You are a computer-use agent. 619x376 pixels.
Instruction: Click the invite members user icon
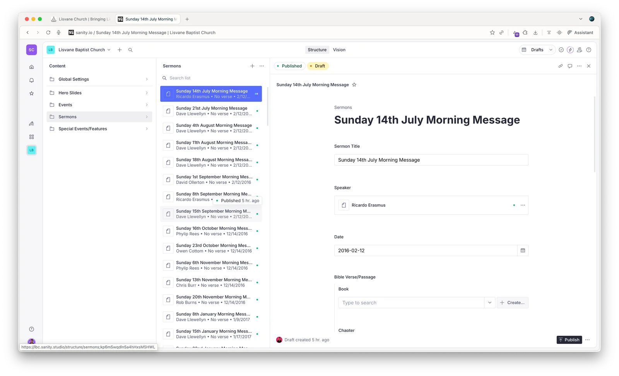pos(580,50)
